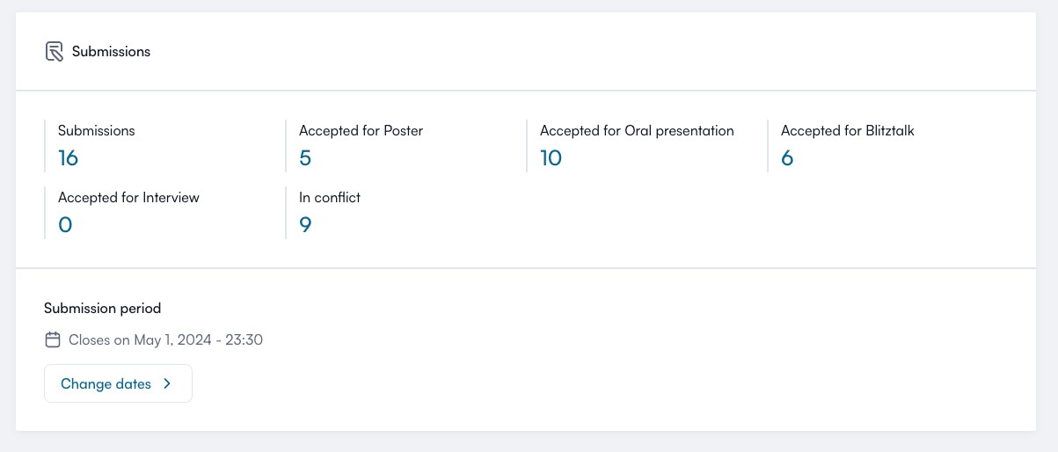Click the Closes on May 1, 2024 text
1058x452 pixels.
[165, 339]
